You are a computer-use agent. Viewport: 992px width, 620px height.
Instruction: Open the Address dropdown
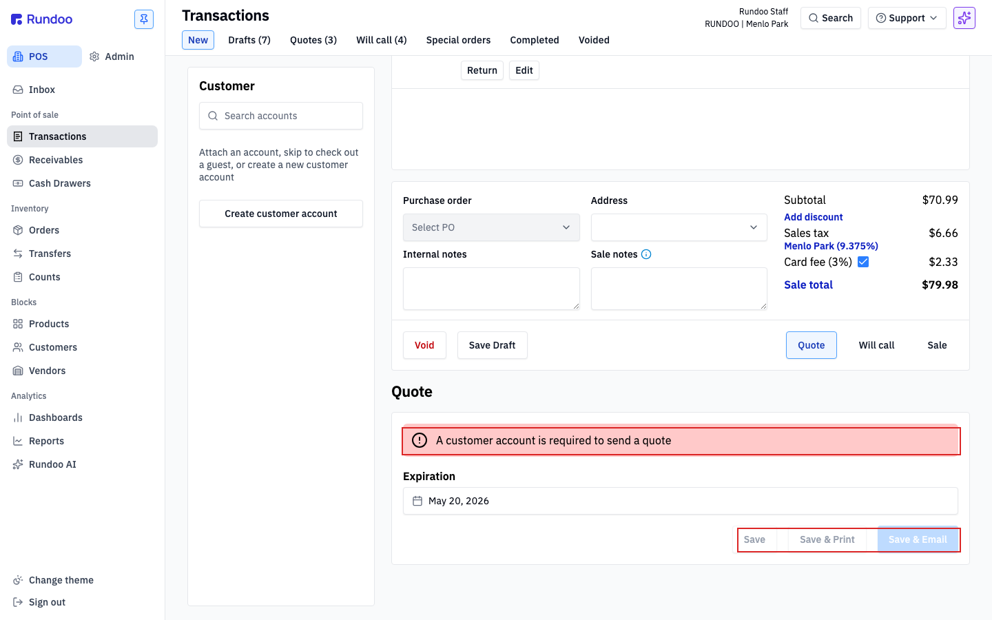(679, 227)
